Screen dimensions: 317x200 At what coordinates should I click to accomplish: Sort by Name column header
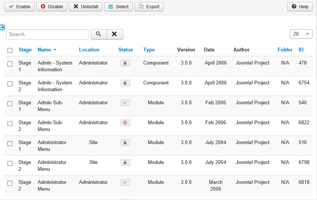(44, 50)
